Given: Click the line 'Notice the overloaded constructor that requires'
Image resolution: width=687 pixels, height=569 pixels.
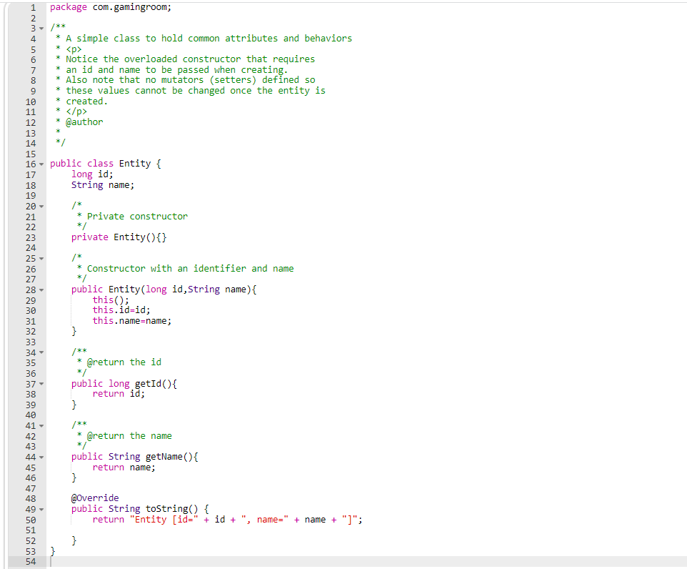Looking at the screenshot, I should (190, 59).
